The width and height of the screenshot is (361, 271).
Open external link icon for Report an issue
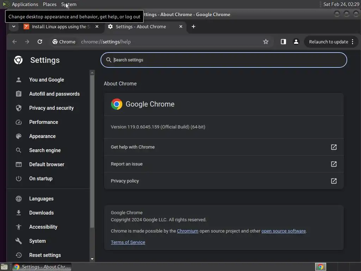[x=334, y=164]
